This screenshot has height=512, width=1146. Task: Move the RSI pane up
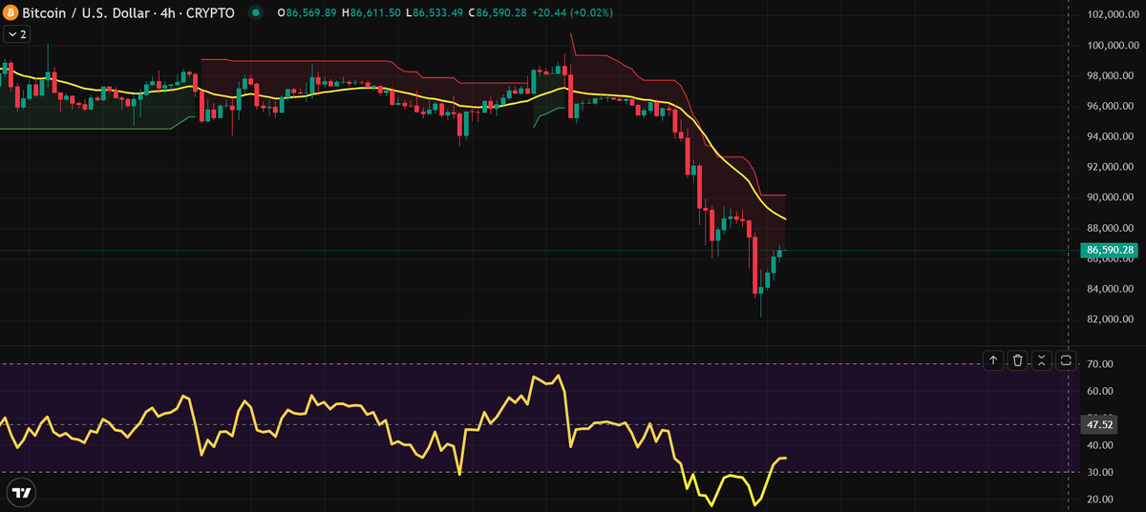[x=993, y=360]
